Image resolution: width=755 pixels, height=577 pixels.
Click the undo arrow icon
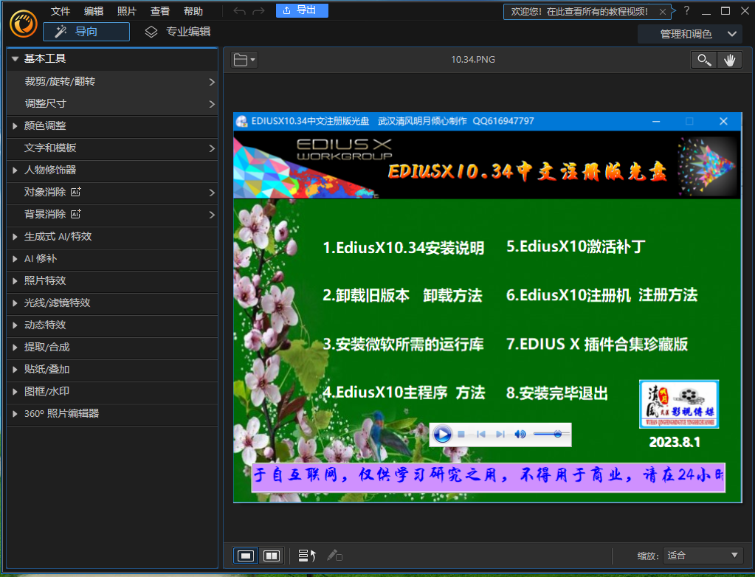(x=239, y=11)
